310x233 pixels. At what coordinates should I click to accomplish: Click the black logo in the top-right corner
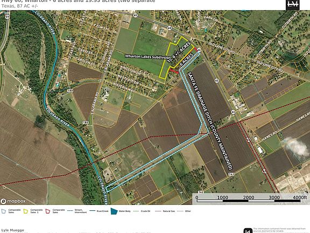click(x=293, y=5)
